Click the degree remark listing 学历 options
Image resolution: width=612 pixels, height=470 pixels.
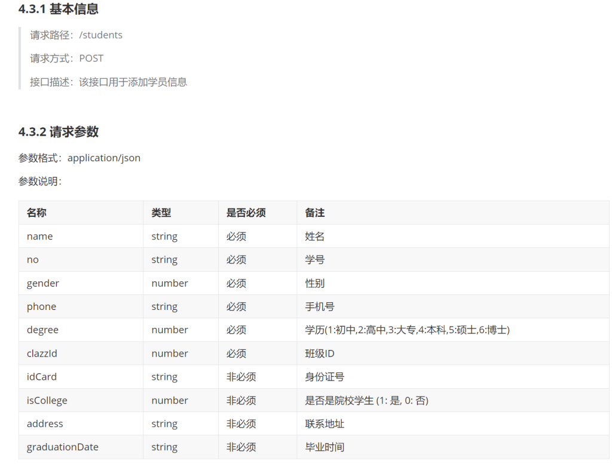(x=407, y=330)
